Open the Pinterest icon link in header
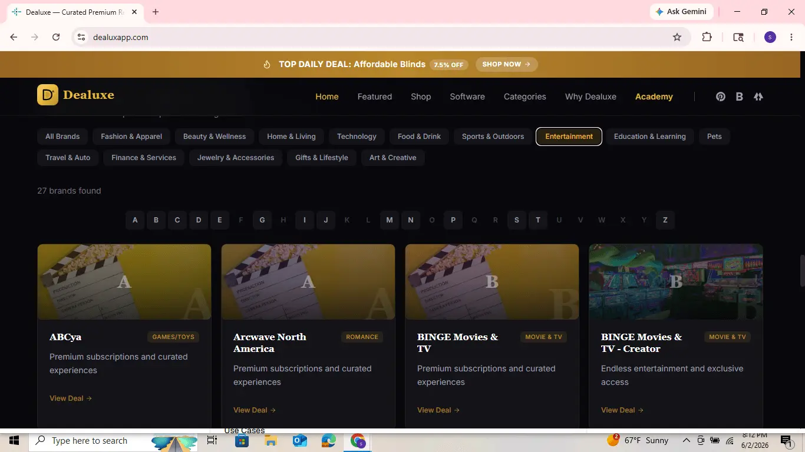The height and width of the screenshot is (452, 805). (720, 97)
